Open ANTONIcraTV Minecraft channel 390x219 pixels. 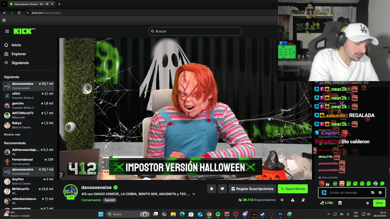(29, 115)
